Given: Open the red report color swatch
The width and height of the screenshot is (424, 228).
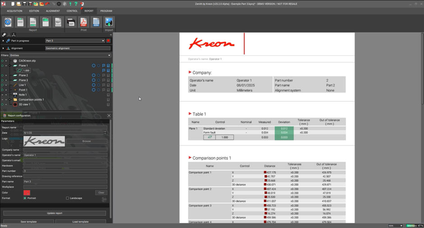Looking at the screenshot, I should click(28, 192).
